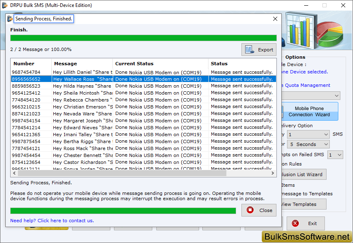
Task: Select row with number 9987454454
Action: pos(143,155)
